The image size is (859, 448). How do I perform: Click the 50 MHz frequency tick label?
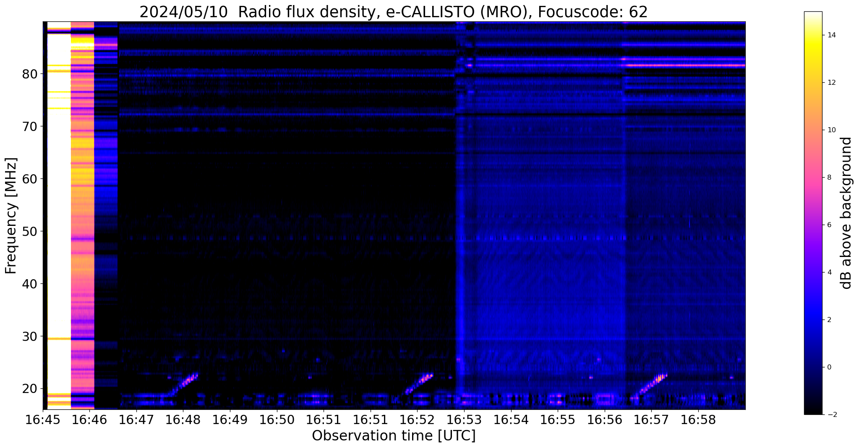click(30, 231)
